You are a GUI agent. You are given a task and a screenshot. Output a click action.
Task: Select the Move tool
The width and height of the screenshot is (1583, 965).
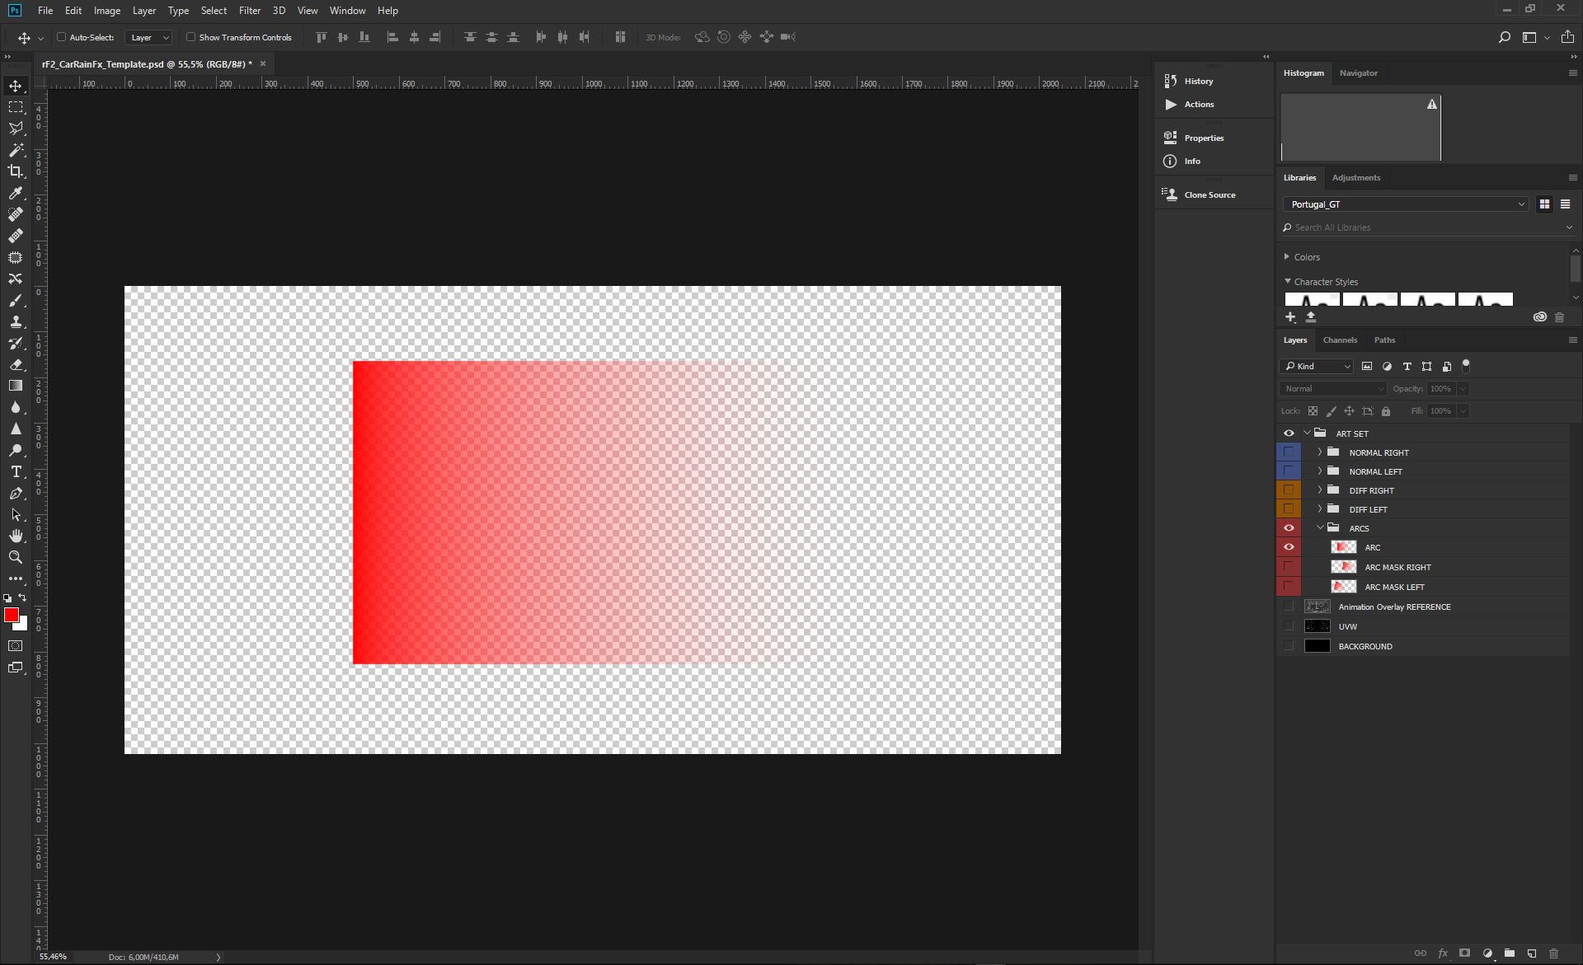pos(16,86)
